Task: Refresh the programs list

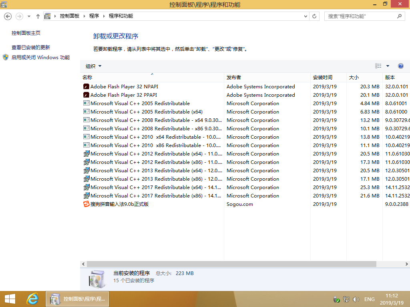Action: [314, 16]
